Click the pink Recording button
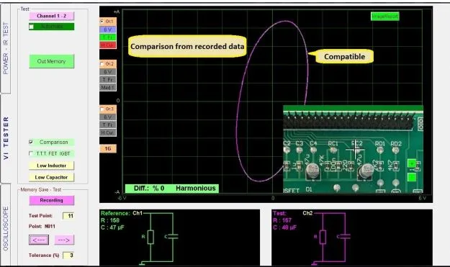 pyautogui.click(x=51, y=200)
